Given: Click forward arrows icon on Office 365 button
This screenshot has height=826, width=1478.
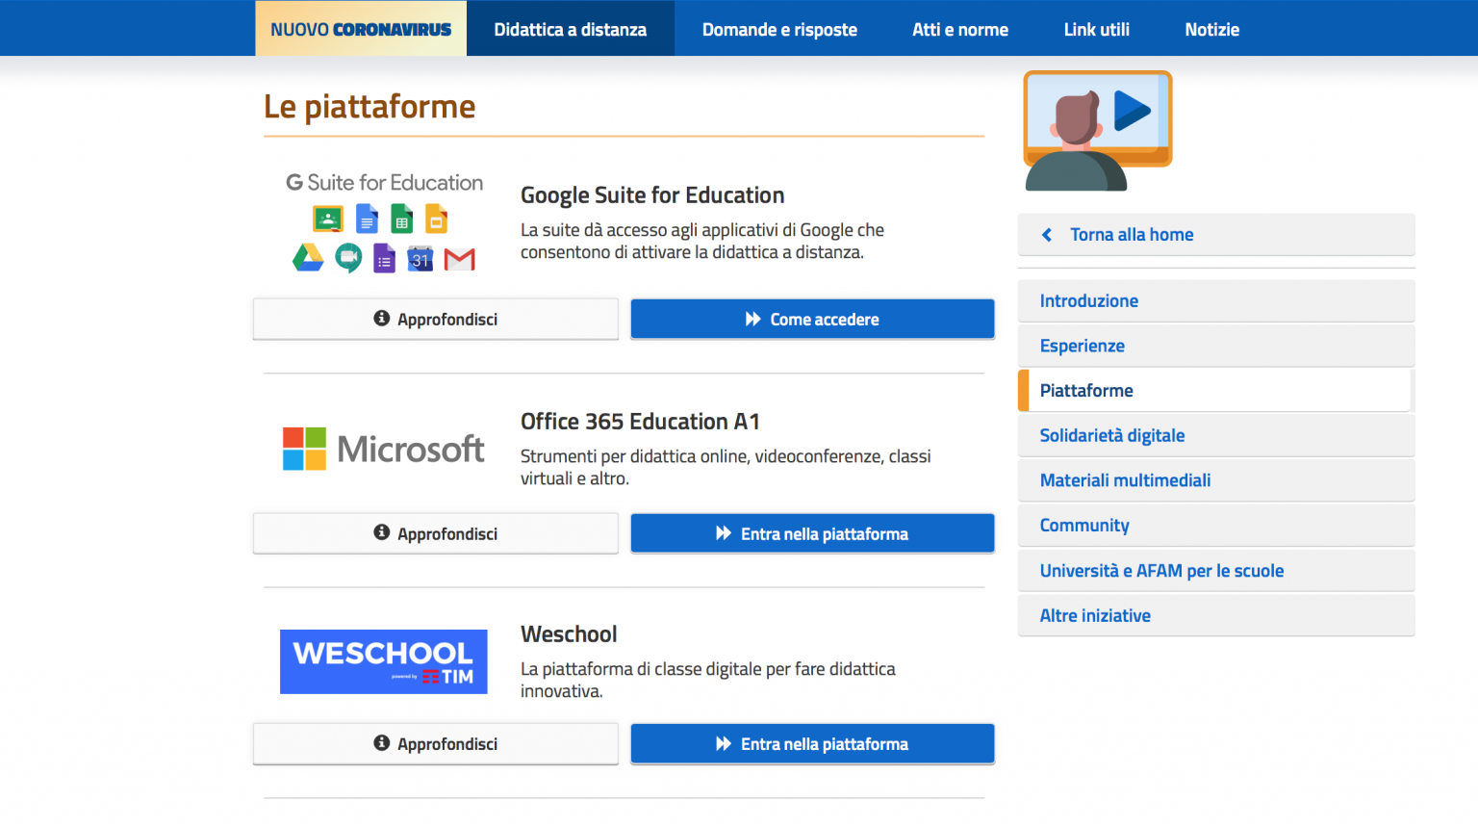Looking at the screenshot, I should click(x=724, y=533).
